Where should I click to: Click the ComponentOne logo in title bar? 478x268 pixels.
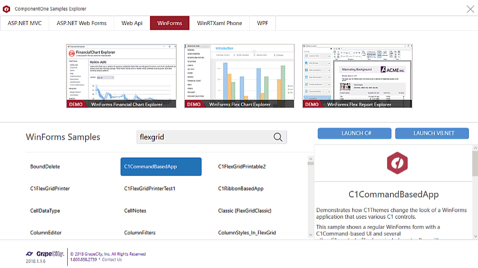pos(6,9)
